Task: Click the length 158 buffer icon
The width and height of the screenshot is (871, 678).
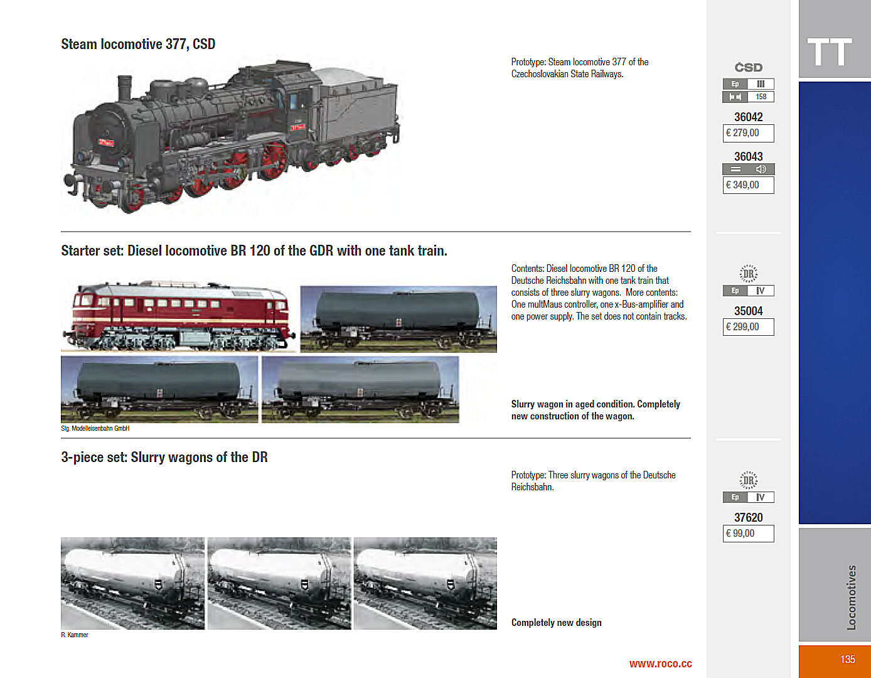Action: pos(735,97)
